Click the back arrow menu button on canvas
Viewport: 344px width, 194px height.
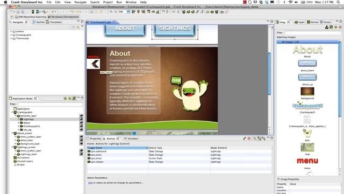(x=94, y=64)
